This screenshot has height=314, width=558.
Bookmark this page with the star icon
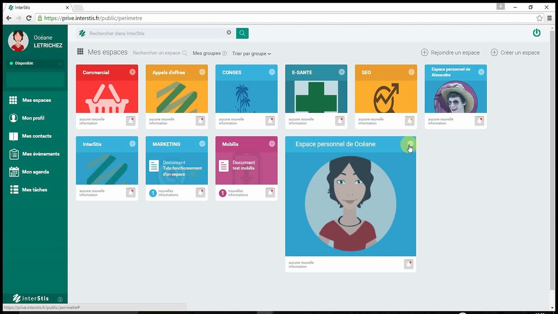pyautogui.click(x=540, y=18)
